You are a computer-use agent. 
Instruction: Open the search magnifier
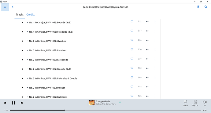click(x=206, y=7)
